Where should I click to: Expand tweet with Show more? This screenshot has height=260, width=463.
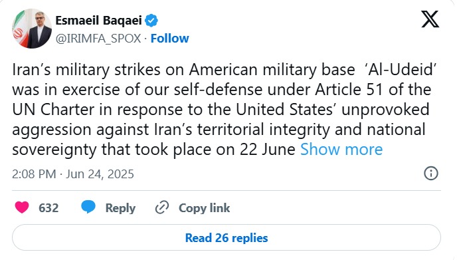341,149
